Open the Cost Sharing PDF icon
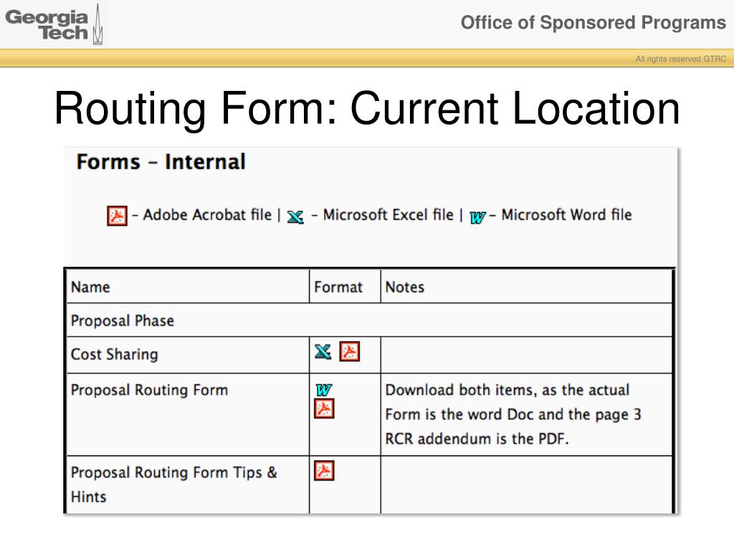This screenshot has width=734, height=550. (350, 352)
